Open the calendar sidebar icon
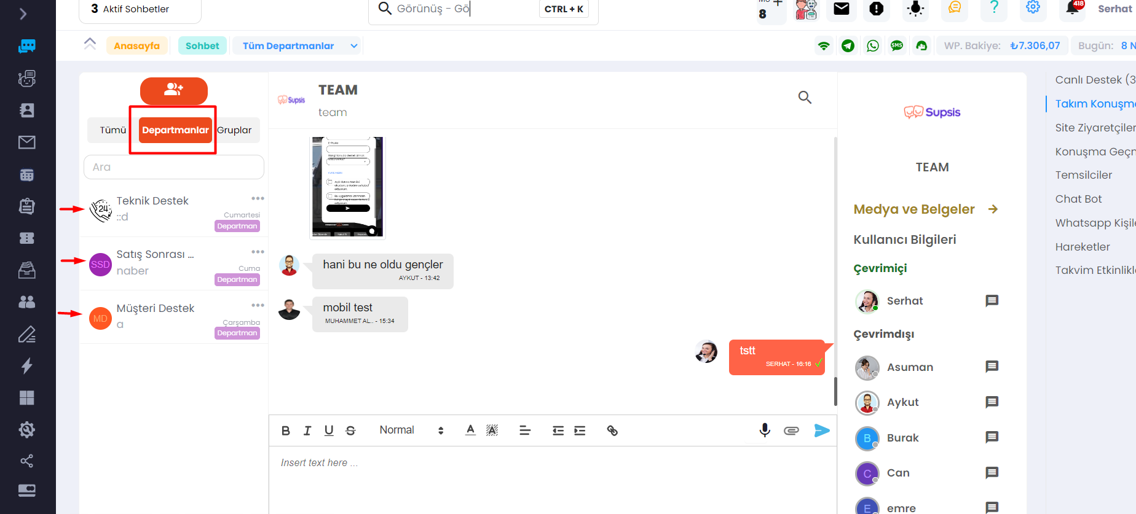The height and width of the screenshot is (514, 1136). click(x=27, y=174)
